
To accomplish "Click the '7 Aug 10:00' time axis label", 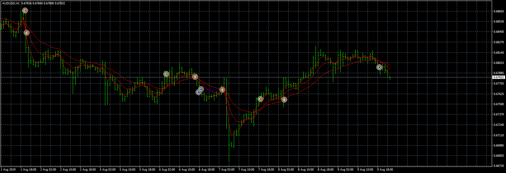I will pos(246,170).
